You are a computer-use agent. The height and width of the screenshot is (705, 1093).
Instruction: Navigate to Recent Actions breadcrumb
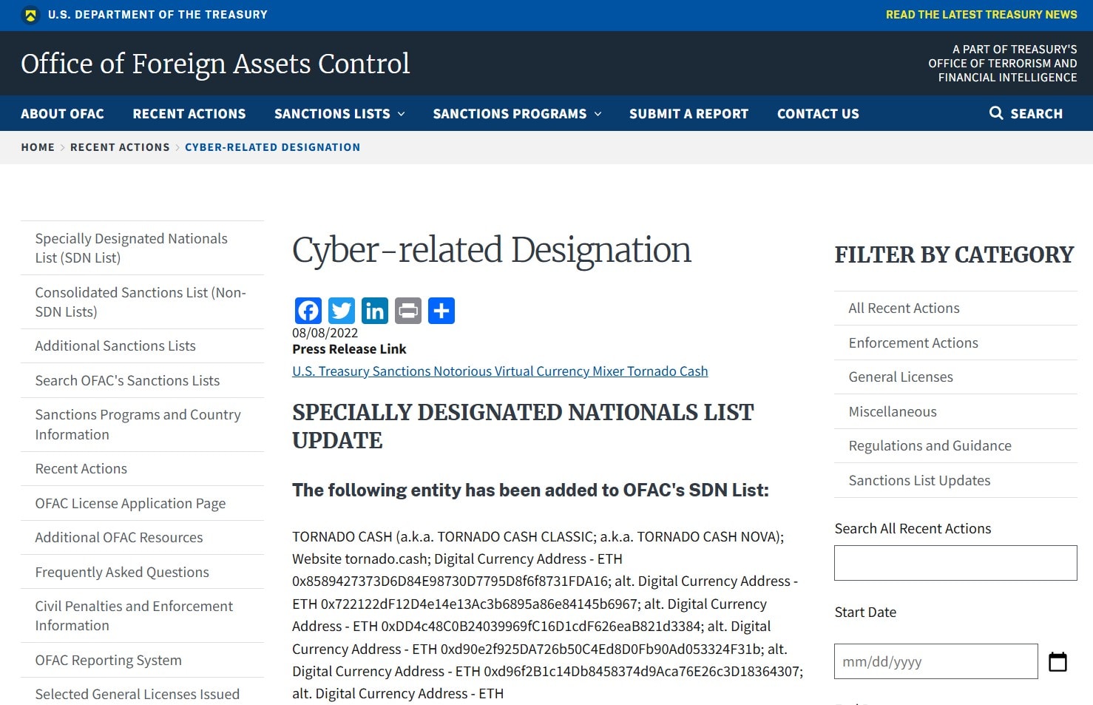pos(120,147)
